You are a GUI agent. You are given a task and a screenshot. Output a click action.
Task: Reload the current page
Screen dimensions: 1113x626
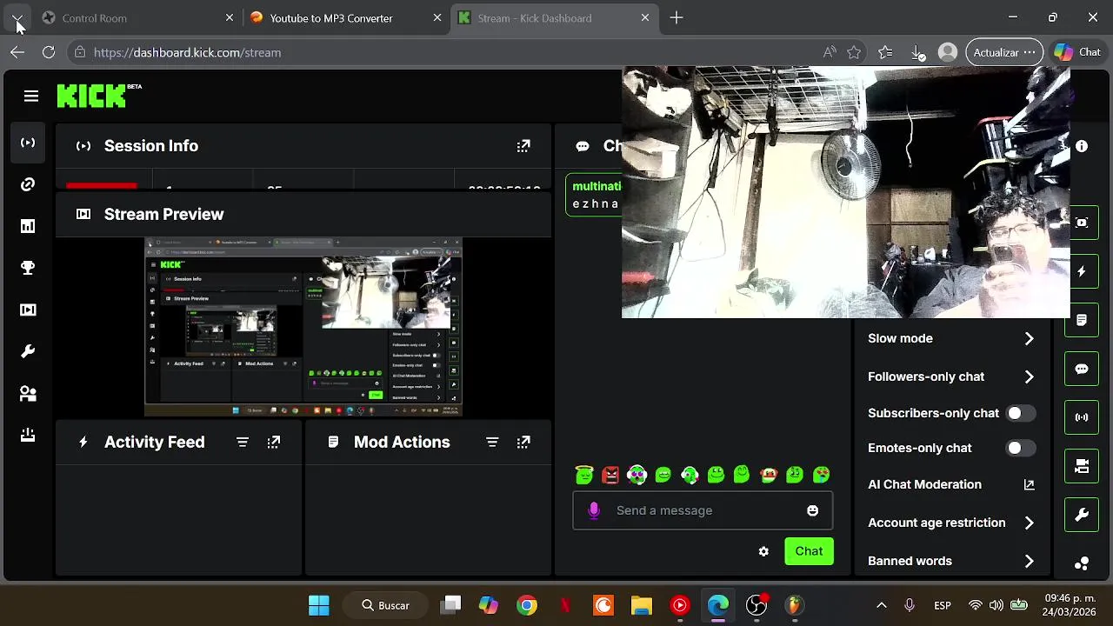point(49,52)
